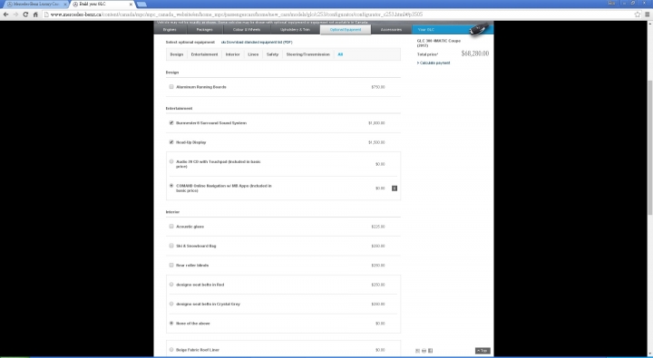Open the Packages configurator tab
This screenshot has width=653, height=358.
tap(204, 30)
